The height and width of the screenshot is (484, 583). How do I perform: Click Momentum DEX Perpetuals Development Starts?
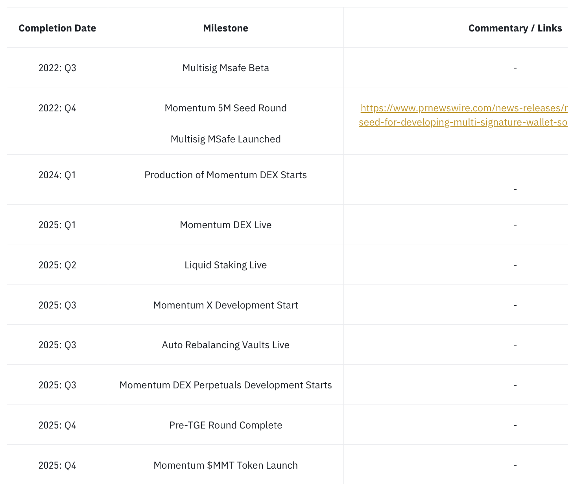(x=225, y=385)
